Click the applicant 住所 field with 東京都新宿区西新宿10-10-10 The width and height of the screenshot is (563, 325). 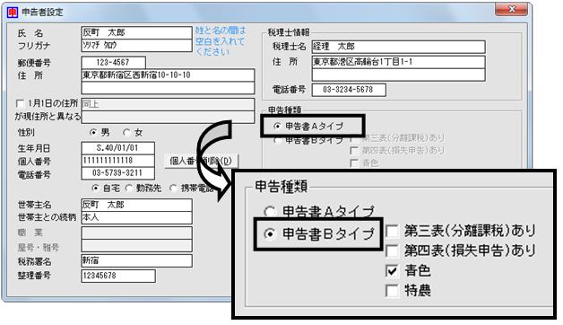[168, 75]
